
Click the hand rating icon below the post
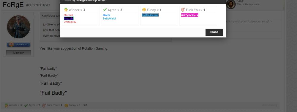click(44, 105)
